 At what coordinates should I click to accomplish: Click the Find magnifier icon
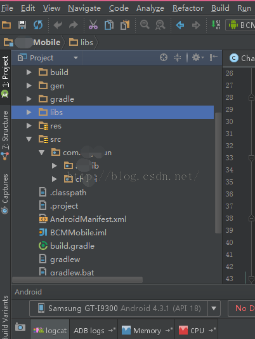[x=145, y=25]
